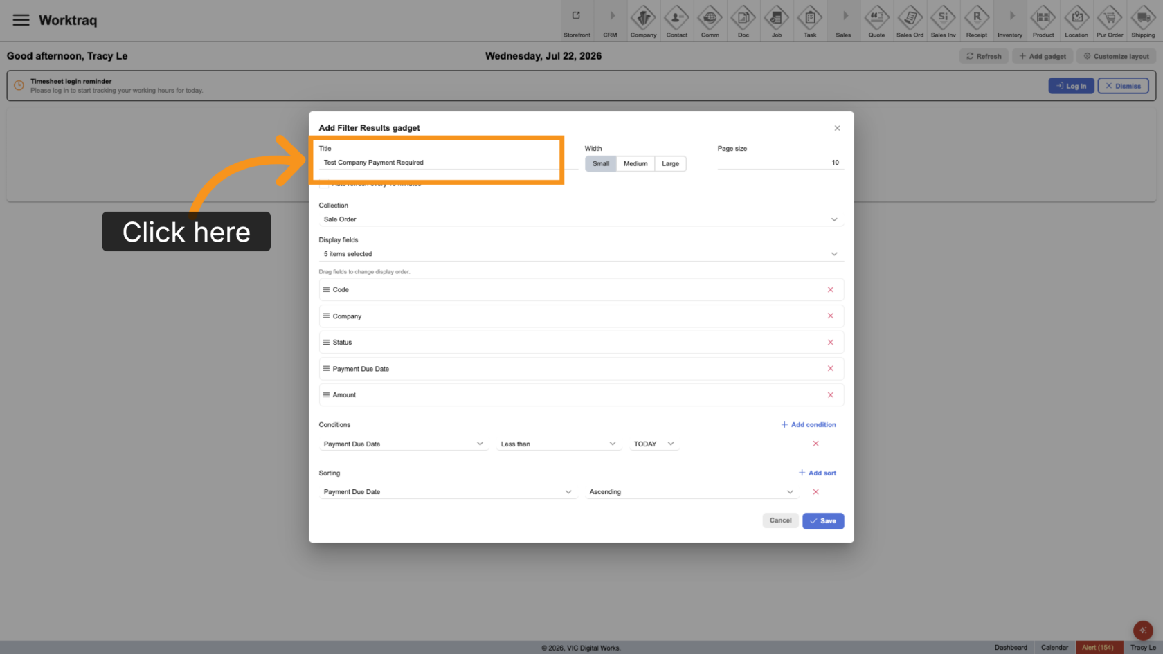Switch to the Dashboard tab in footer
This screenshot has height=654, width=1163.
click(1011, 648)
